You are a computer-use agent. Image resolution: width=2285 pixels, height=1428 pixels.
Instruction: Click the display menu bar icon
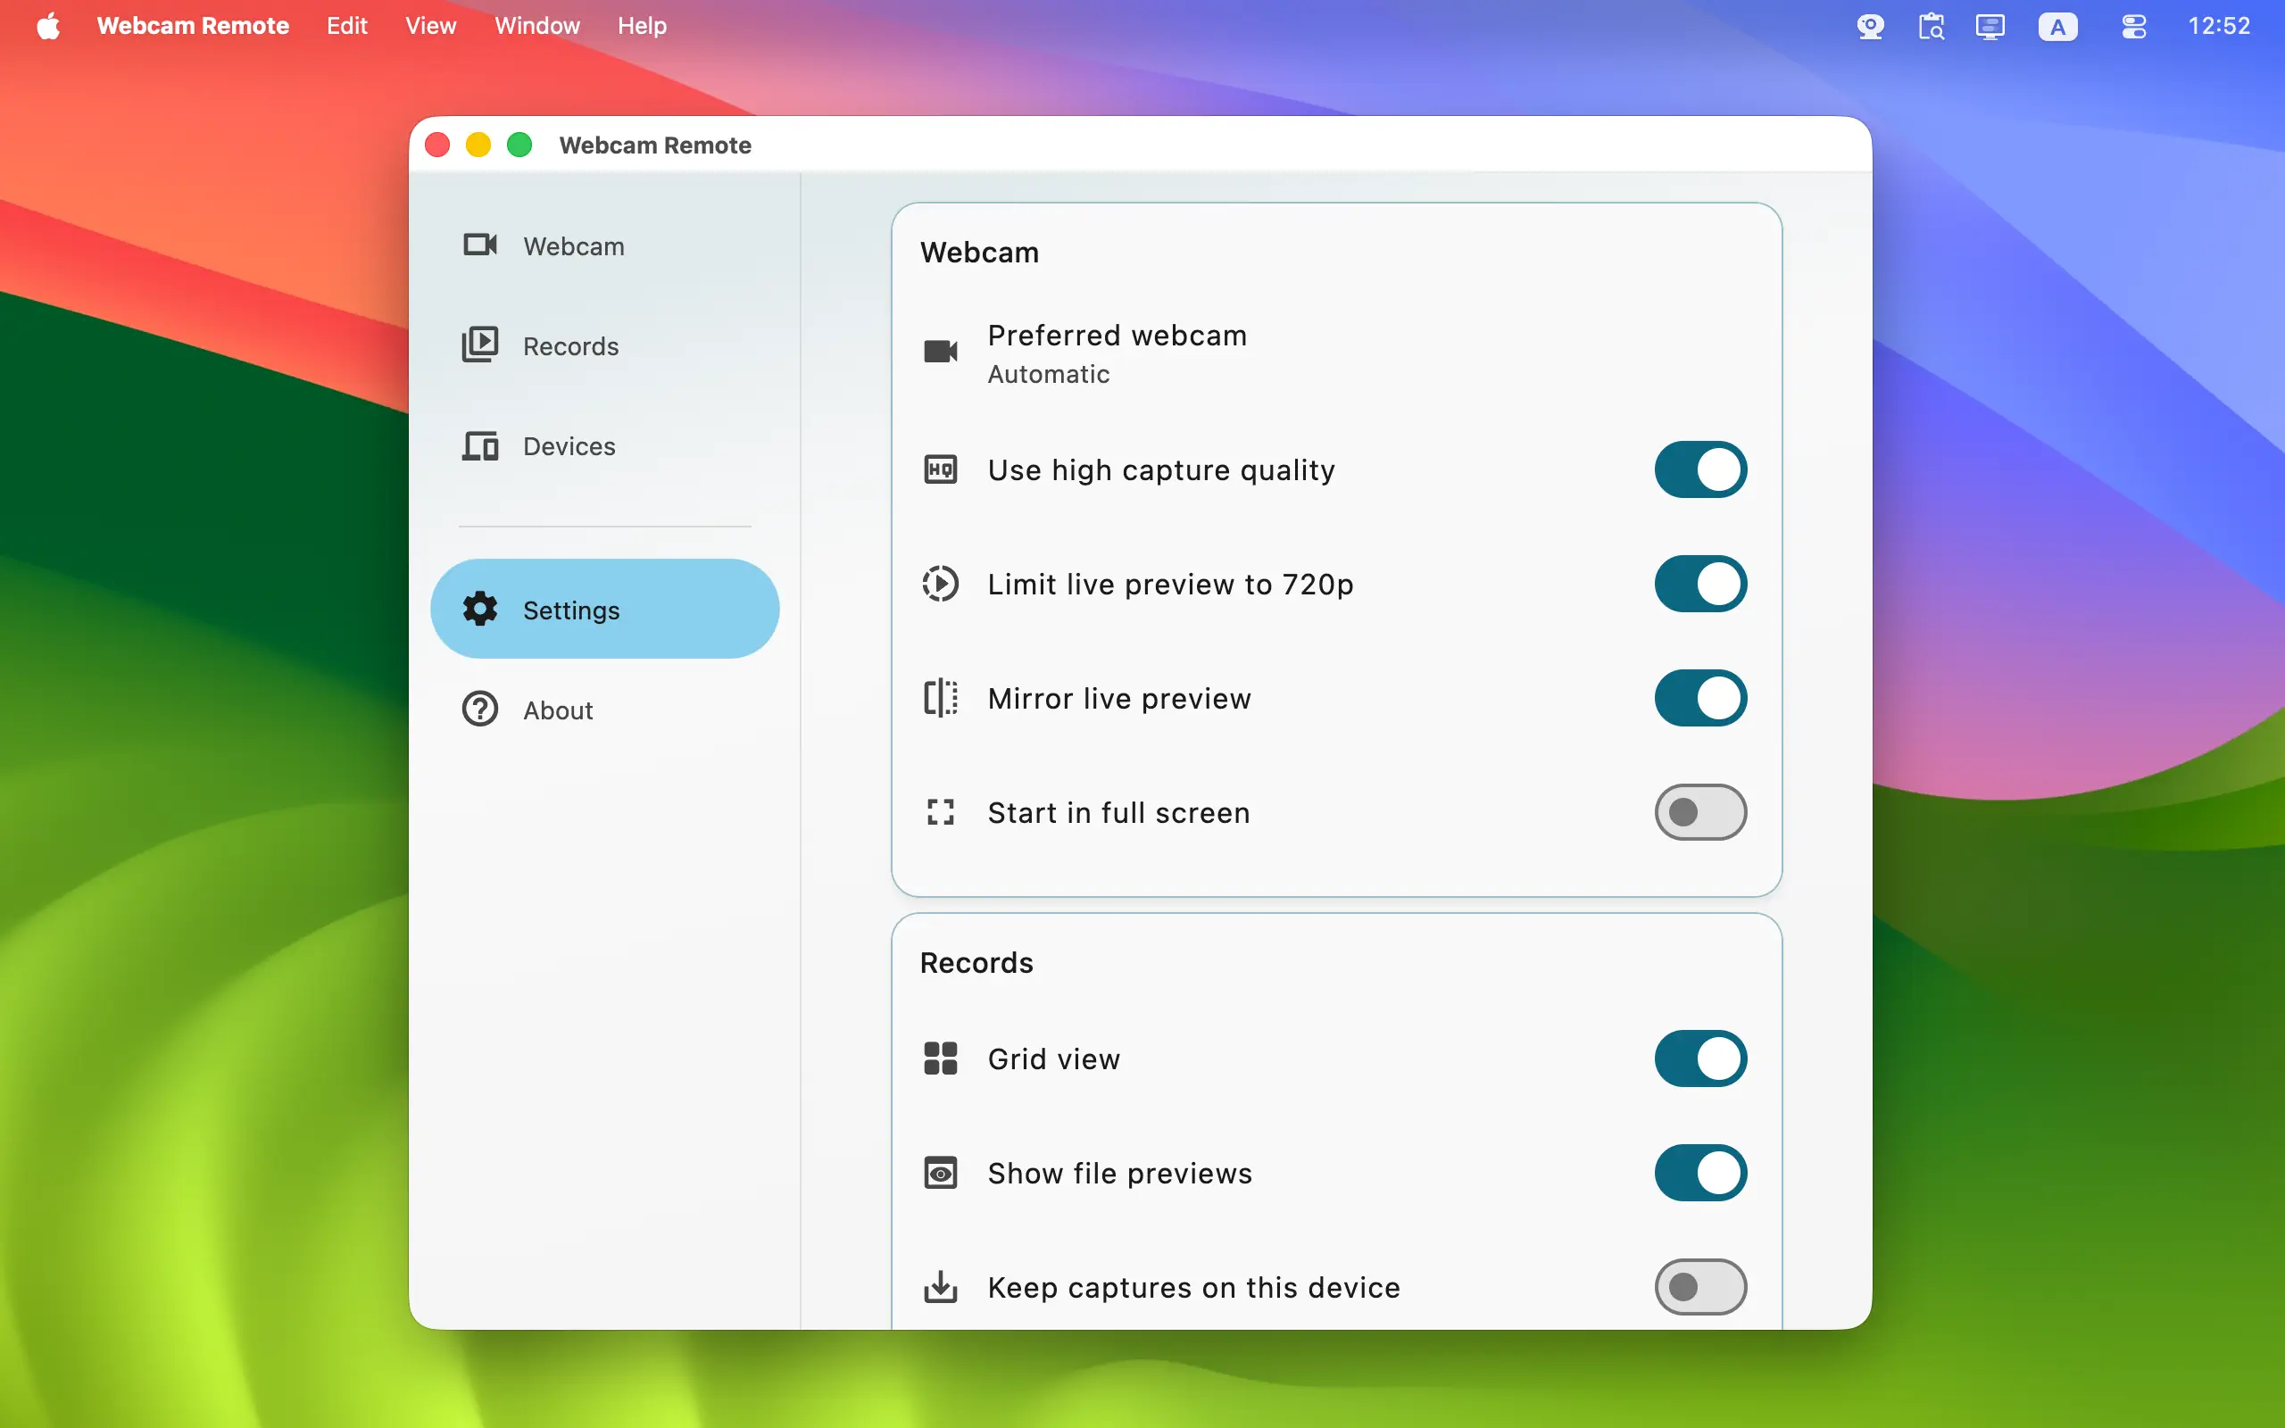coord(1990,26)
